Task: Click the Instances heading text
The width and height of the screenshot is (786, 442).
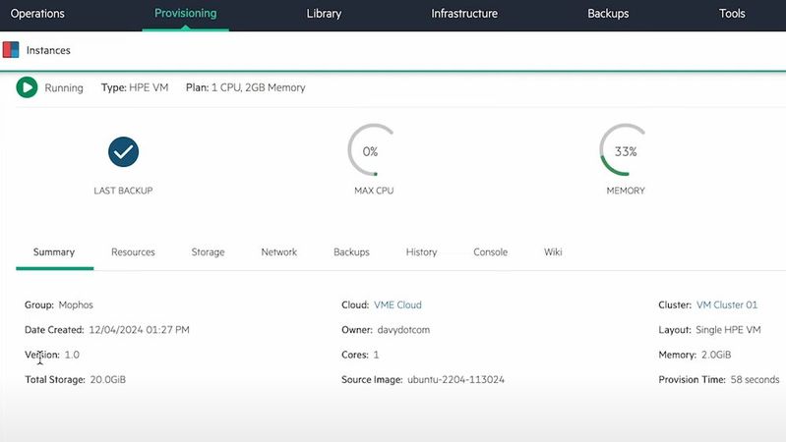Action: (48, 50)
